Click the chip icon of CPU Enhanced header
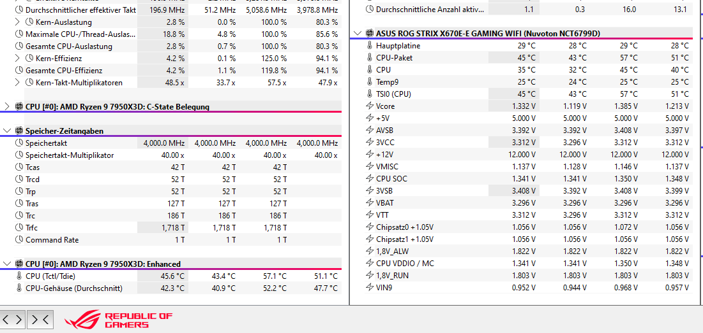Viewport: 703px width, 333px height. [19, 264]
